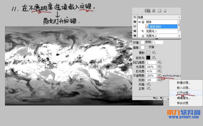Click the black 自发光 color swatch
Screen dimensions: 203x126
148,57
